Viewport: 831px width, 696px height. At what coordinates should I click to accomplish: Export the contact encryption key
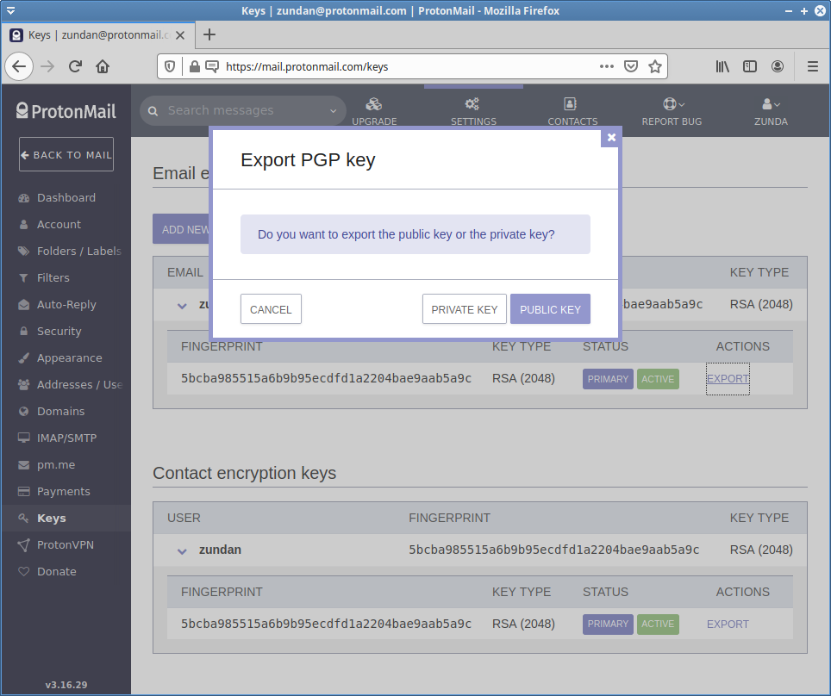click(x=728, y=624)
